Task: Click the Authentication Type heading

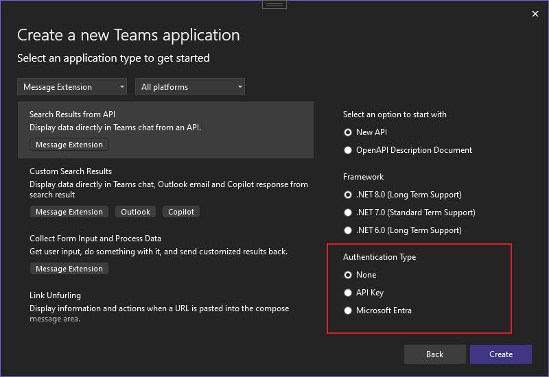Action: click(379, 257)
